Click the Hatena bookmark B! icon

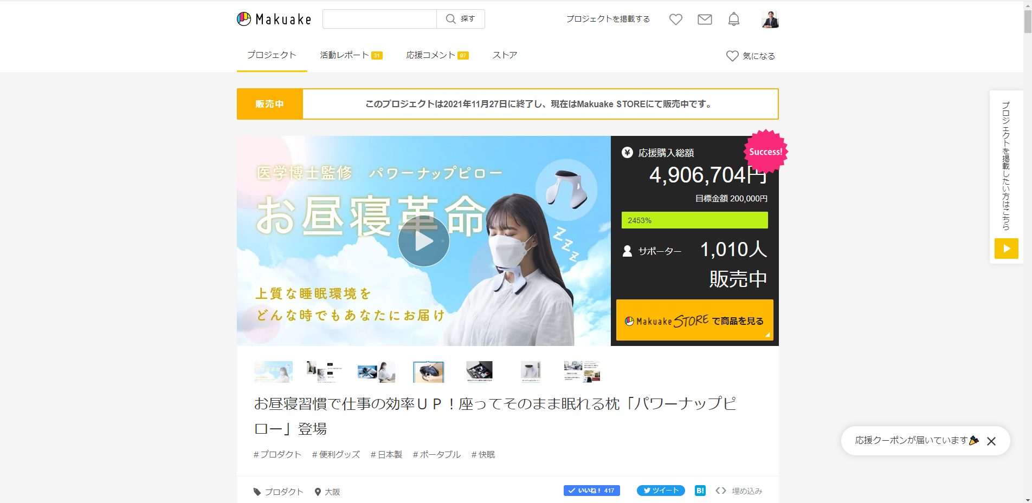coord(700,491)
